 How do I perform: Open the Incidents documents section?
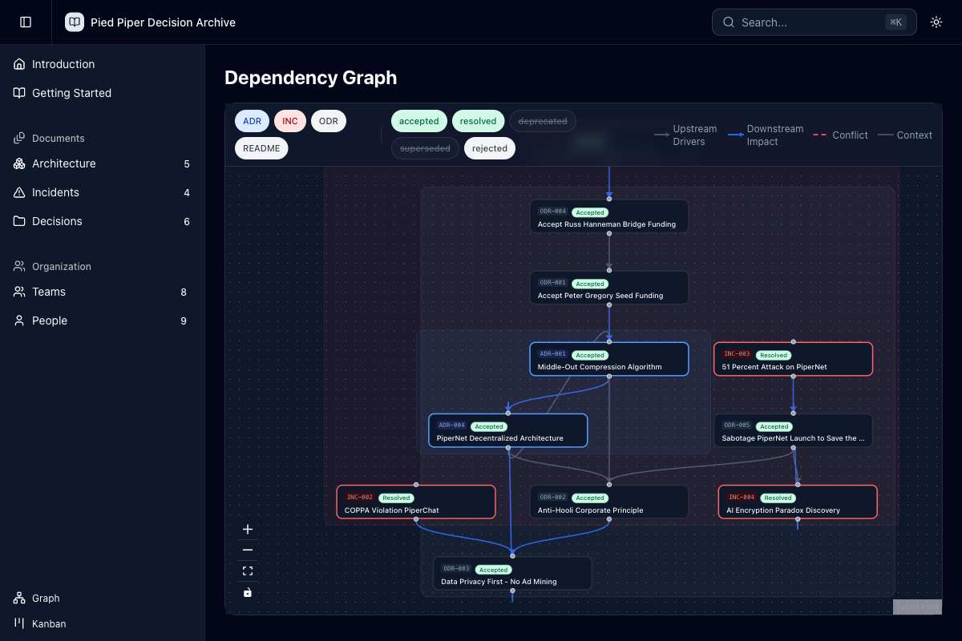[x=102, y=192]
